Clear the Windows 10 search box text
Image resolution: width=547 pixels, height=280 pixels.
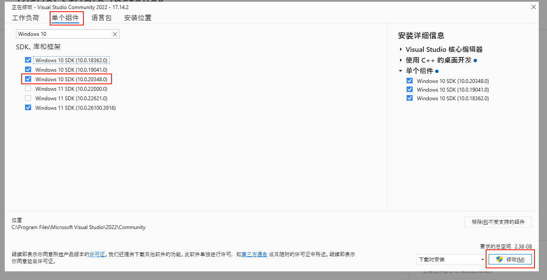pyautogui.click(x=115, y=34)
